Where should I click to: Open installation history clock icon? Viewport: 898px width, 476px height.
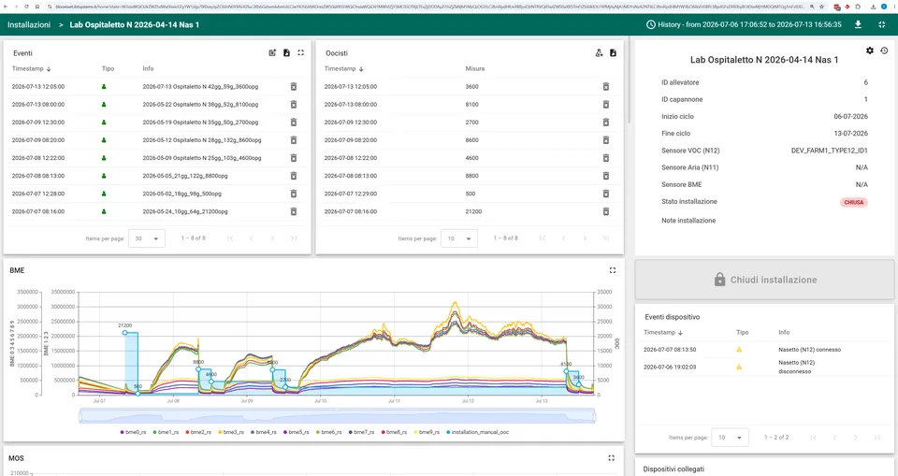pyautogui.click(x=884, y=50)
